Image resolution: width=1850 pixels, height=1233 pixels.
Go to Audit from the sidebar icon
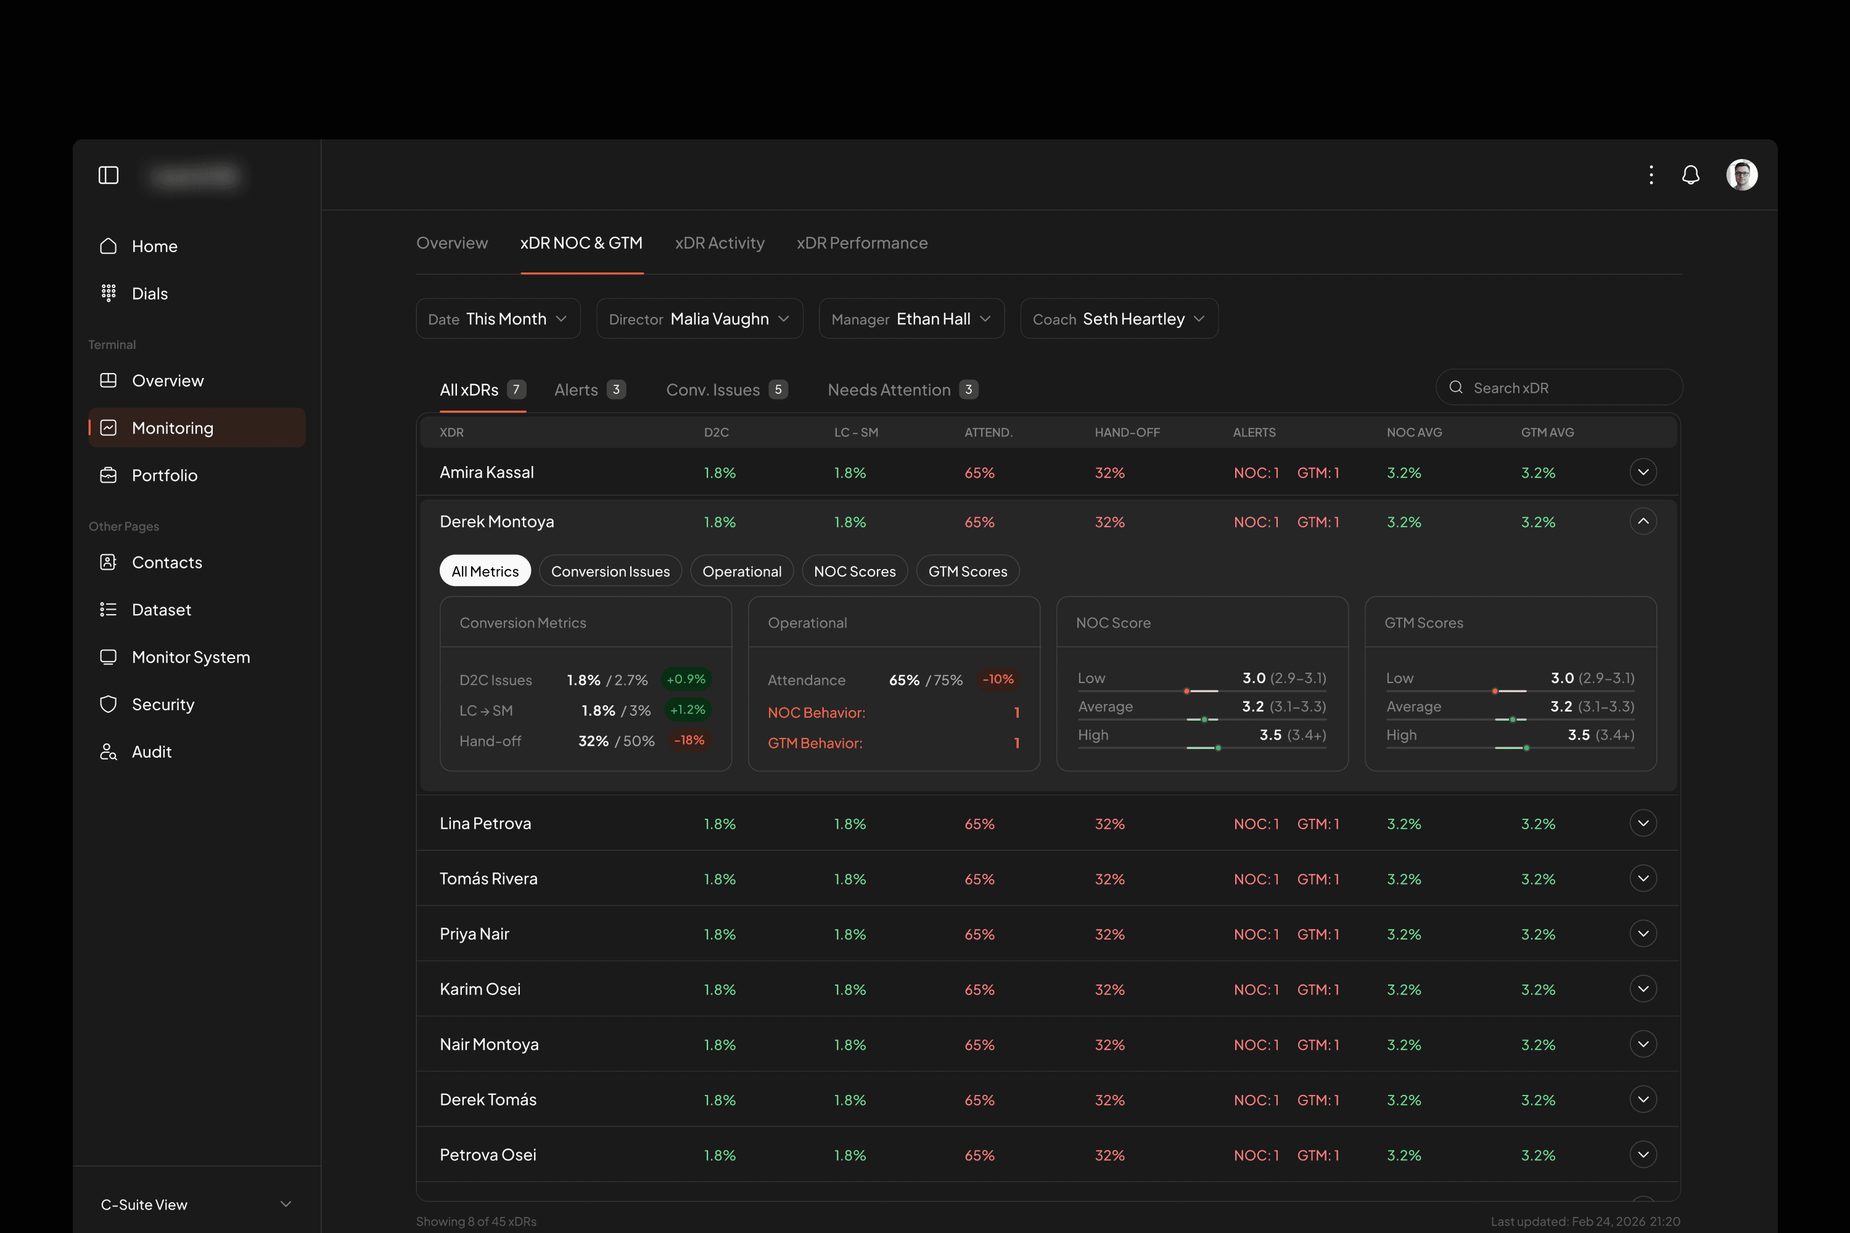109,752
